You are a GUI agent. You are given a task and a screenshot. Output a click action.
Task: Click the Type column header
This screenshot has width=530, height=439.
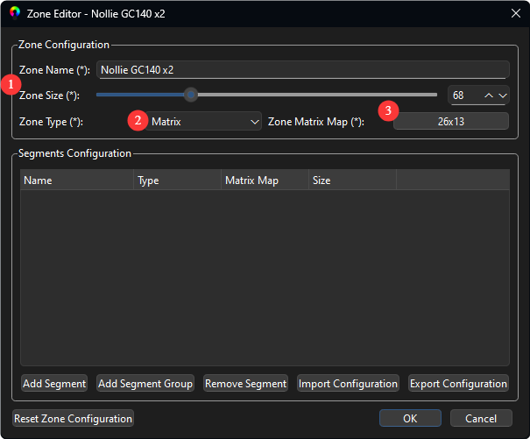point(178,181)
